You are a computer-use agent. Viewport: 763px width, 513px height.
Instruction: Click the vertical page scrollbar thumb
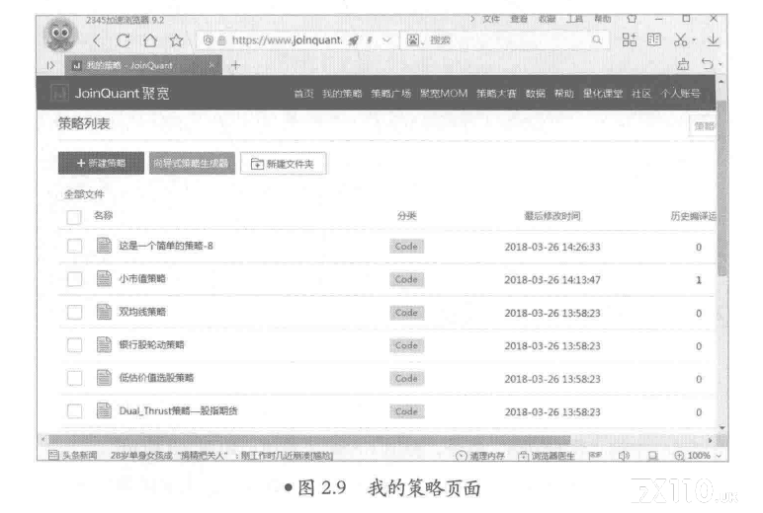tap(722, 188)
